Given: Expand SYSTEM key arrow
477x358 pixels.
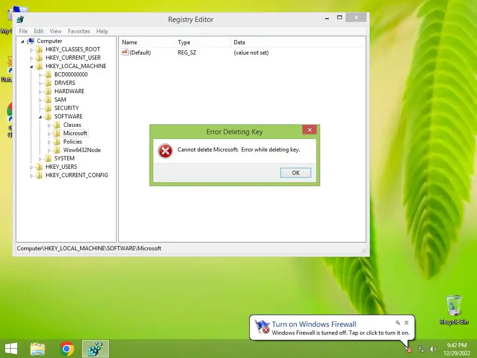Looking at the screenshot, I should pyautogui.click(x=40, y=159).
